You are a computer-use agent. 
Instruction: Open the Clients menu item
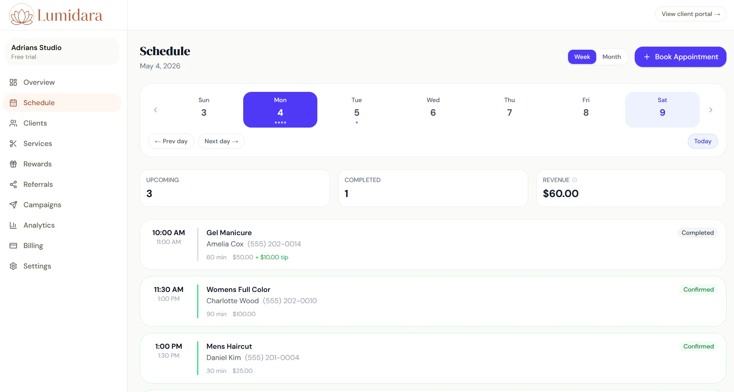coord(62,123)
